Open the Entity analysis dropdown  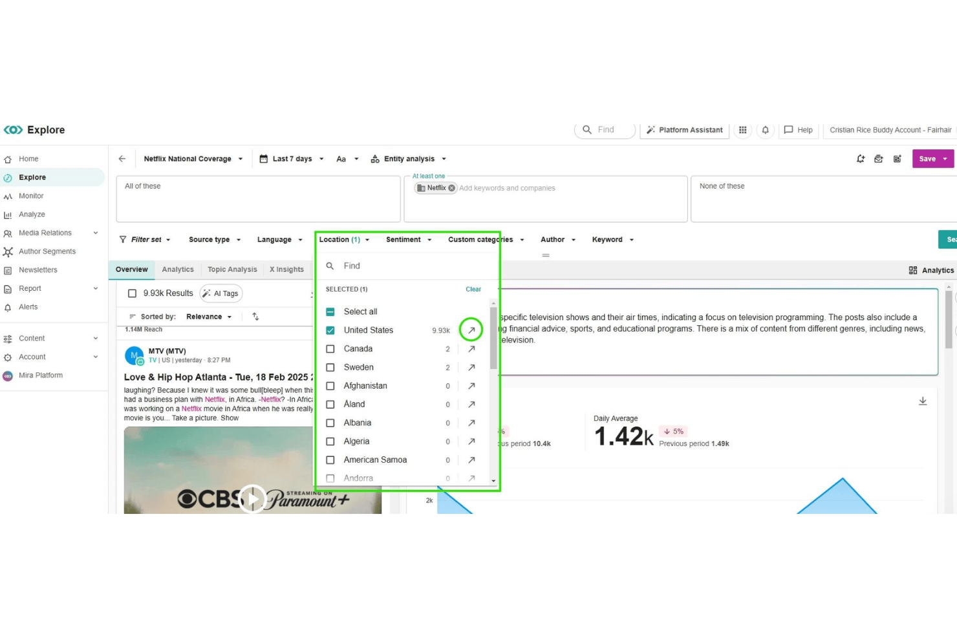[409, 159]
